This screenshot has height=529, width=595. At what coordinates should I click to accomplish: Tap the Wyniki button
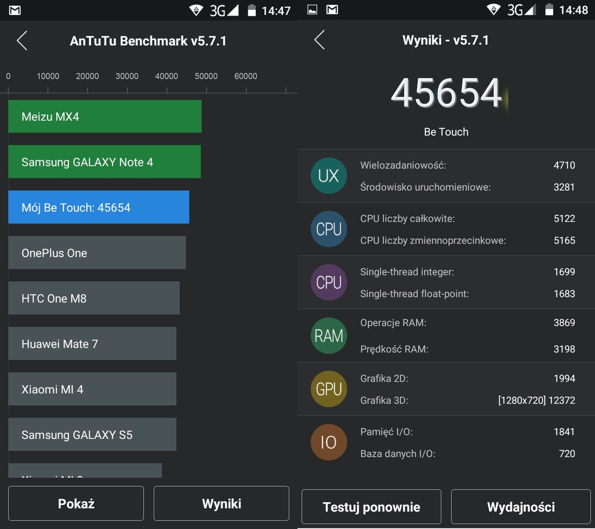coord(221,503)
